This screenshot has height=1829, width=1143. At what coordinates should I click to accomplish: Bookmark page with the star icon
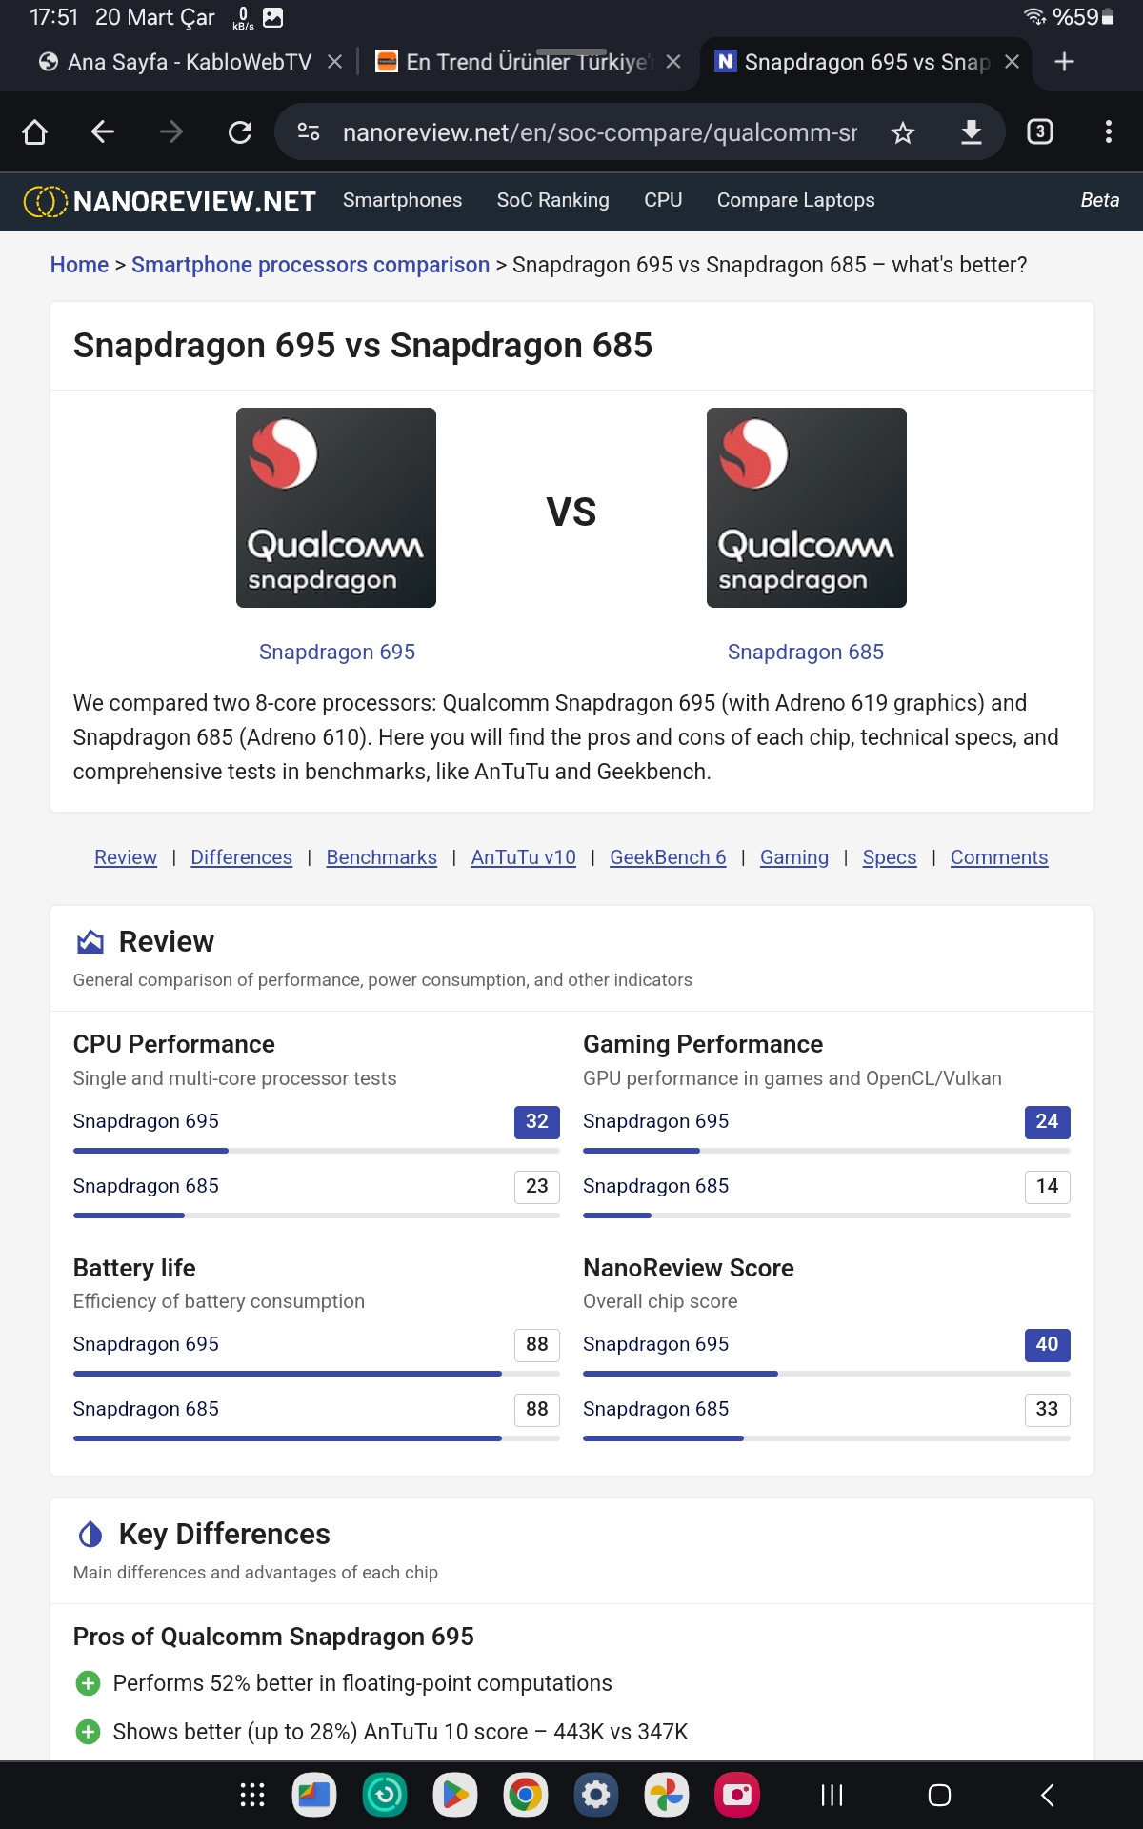pyautogui.click(x=903, y=132)
